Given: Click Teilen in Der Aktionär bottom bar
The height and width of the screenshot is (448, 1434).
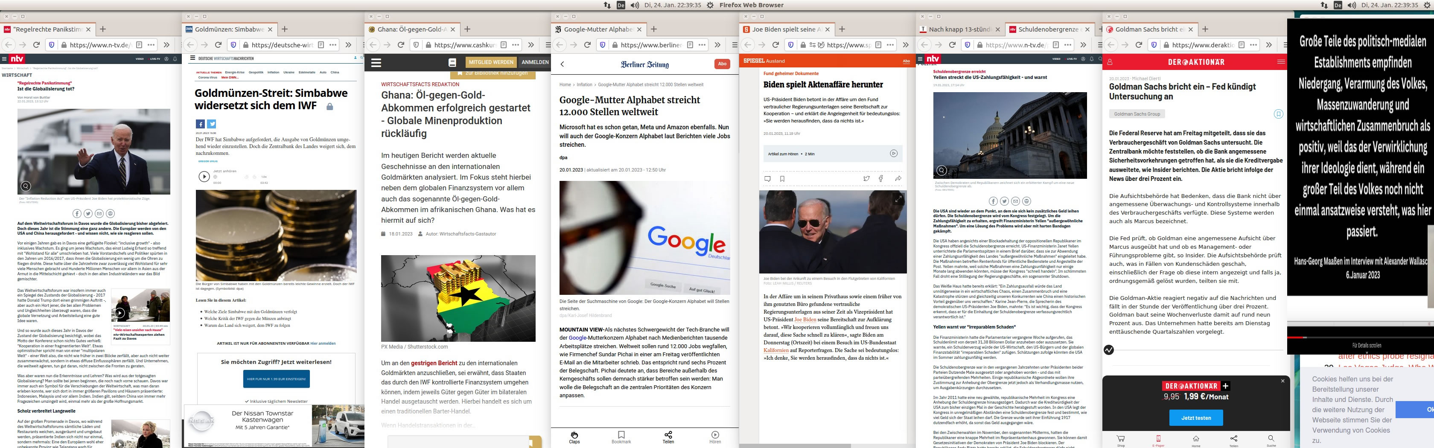Looking at the screenshot, I should tap(1233, 440).
